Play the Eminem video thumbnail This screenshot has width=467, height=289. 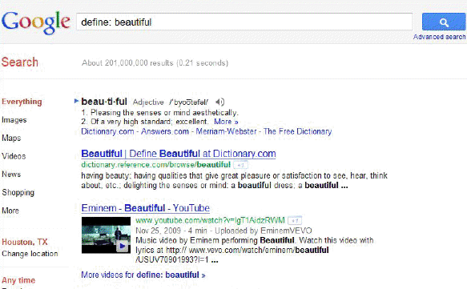tap(106, 235)
